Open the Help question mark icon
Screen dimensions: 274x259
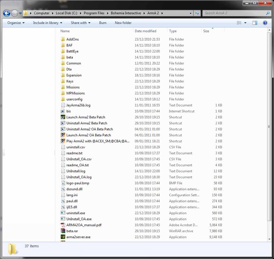[265, 23]
